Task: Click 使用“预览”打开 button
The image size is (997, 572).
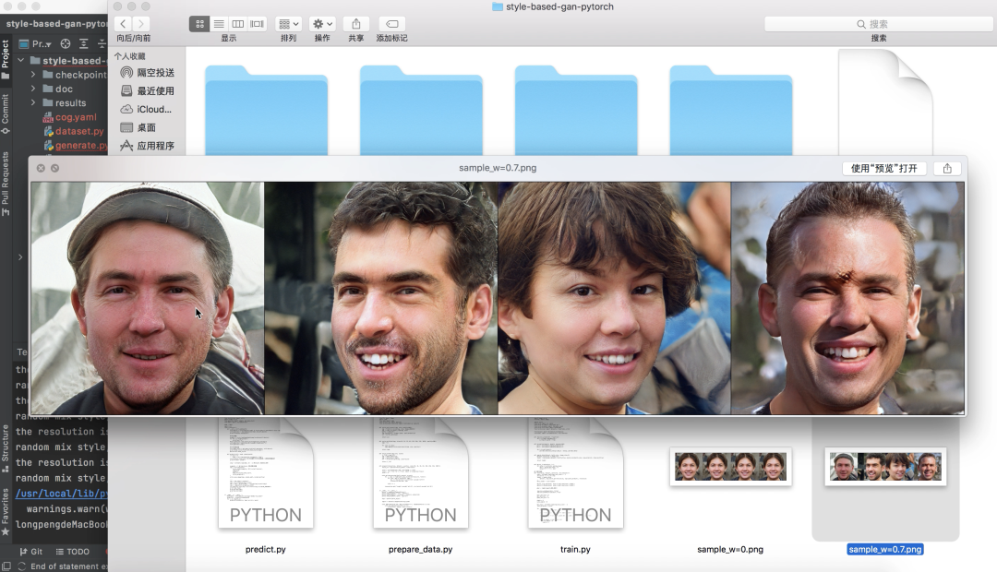Action: (883, 169)
